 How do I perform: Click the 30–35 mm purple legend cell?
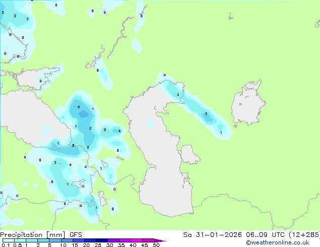tap(114, 240)
